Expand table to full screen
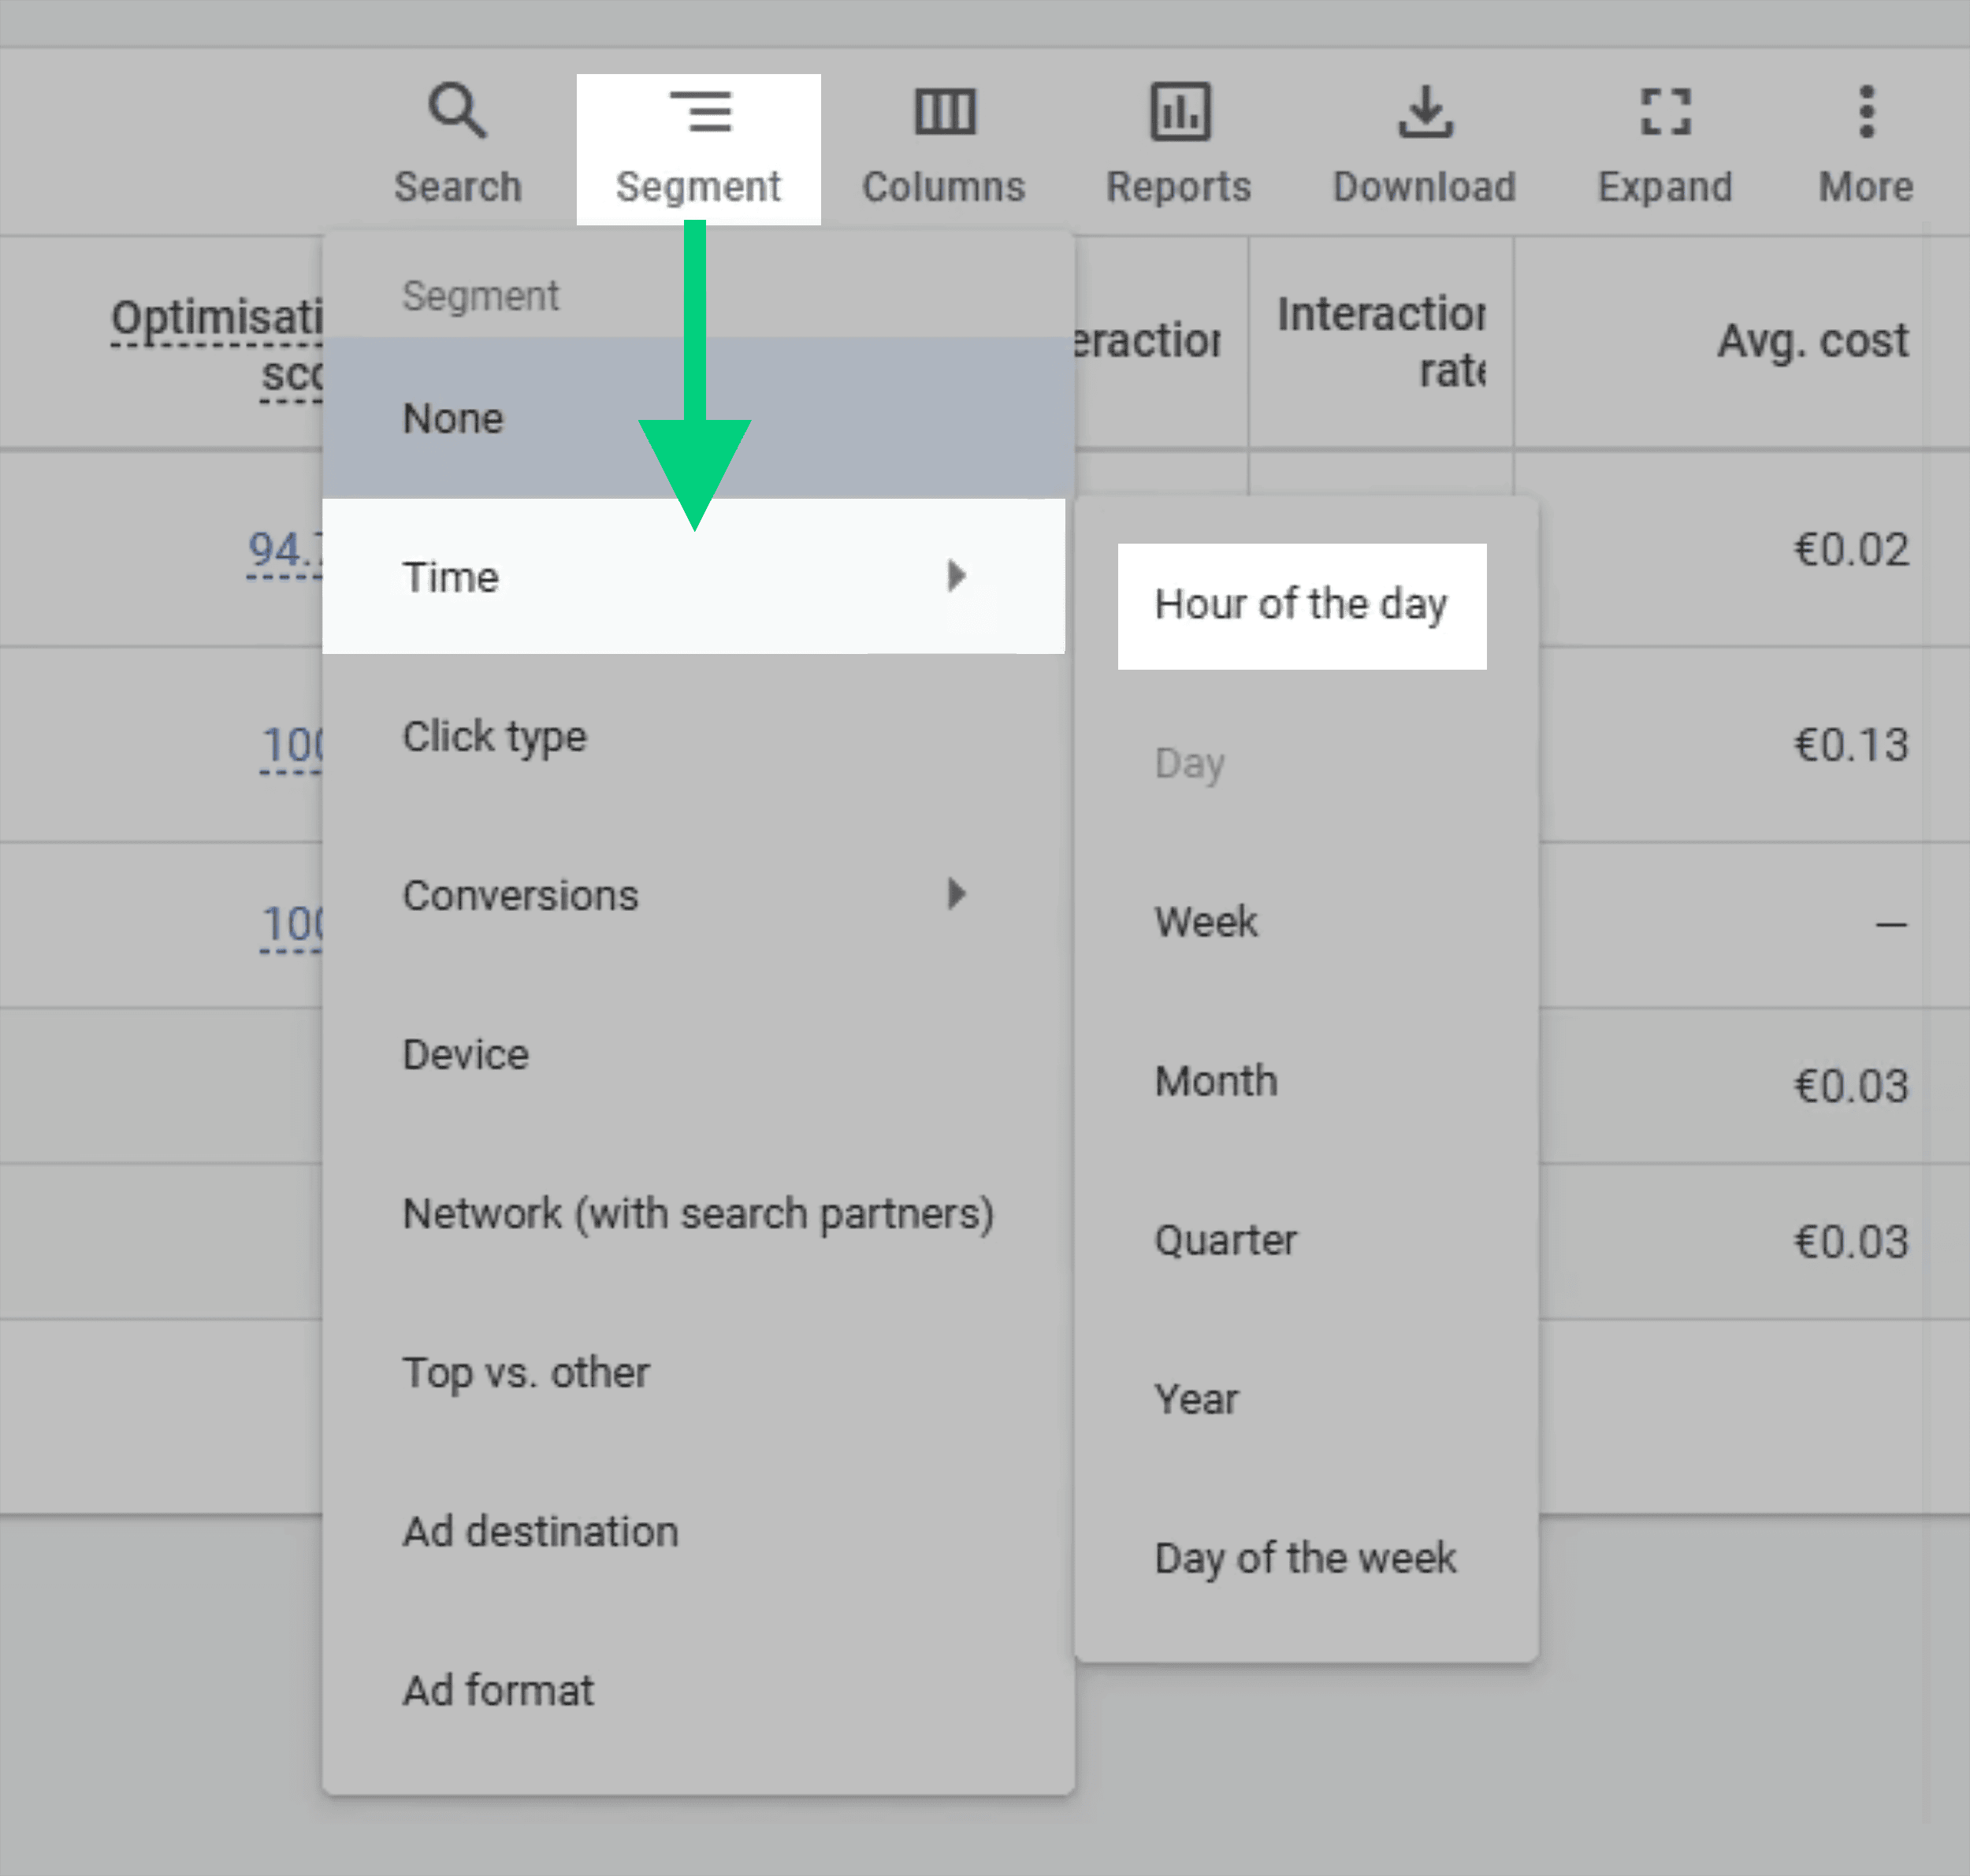 (1664, 112)
